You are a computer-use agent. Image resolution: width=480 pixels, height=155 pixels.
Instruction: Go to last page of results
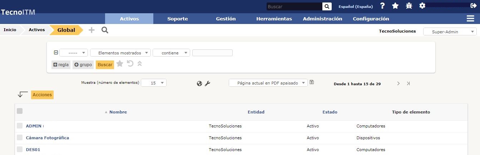pos(408,83)
